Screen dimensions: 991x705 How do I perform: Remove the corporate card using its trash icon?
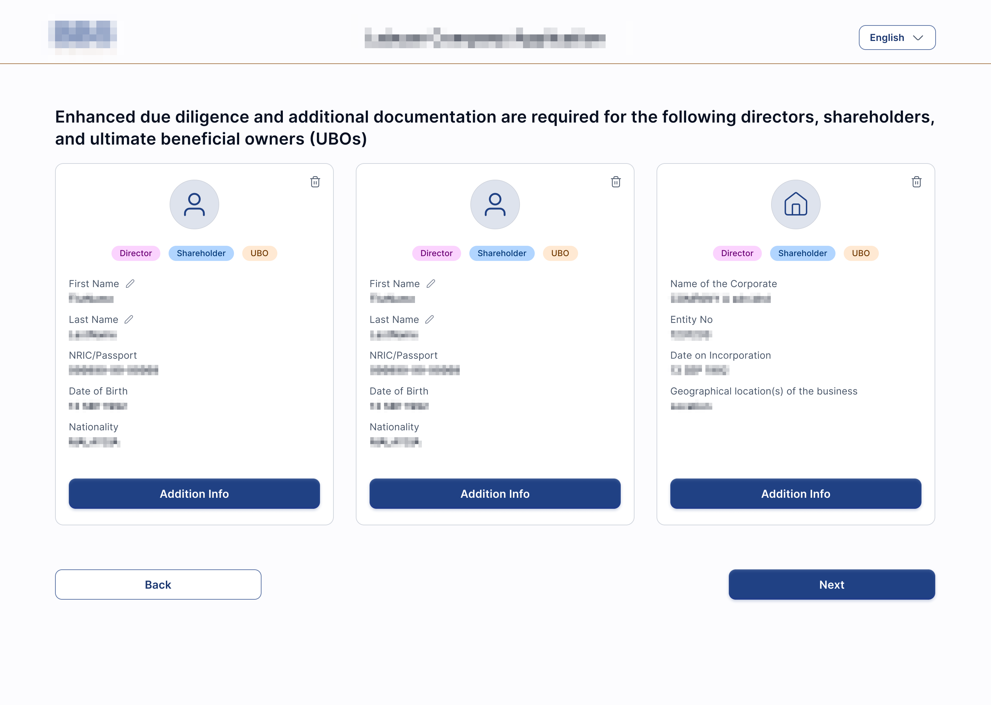click(x=916, y=182)
